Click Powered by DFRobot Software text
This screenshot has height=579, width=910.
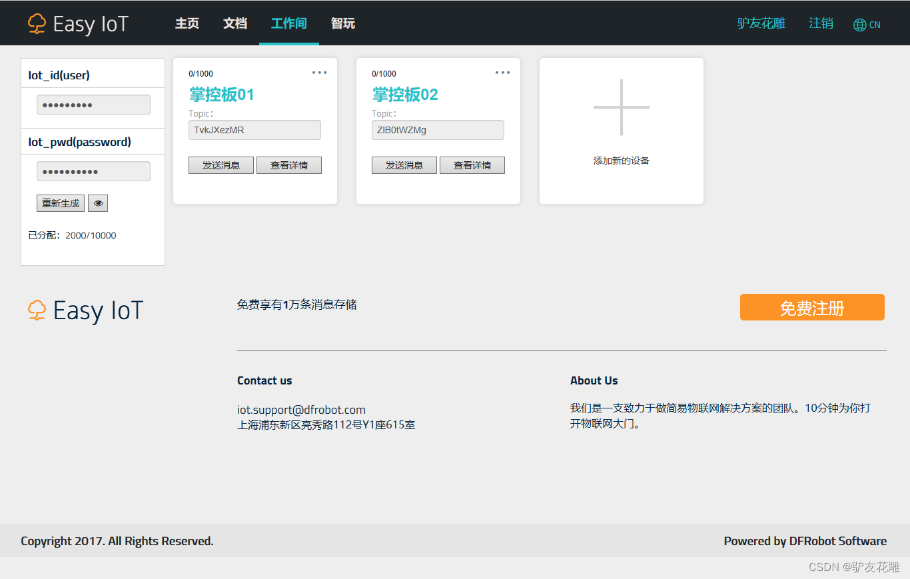805,541
